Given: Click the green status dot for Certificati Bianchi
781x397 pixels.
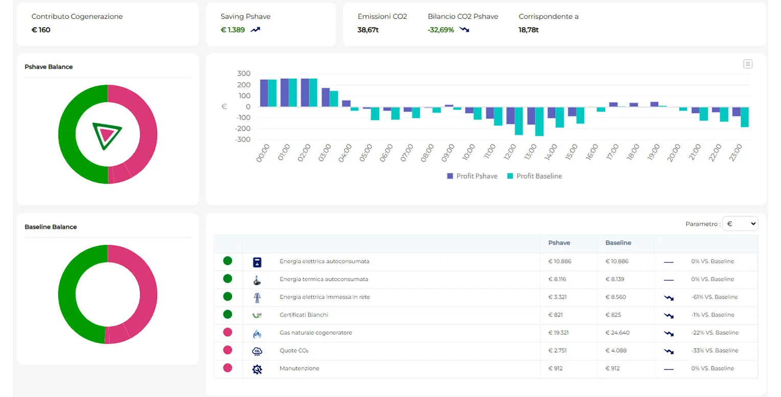Looking at the screenshot, I should pos(227,314).
